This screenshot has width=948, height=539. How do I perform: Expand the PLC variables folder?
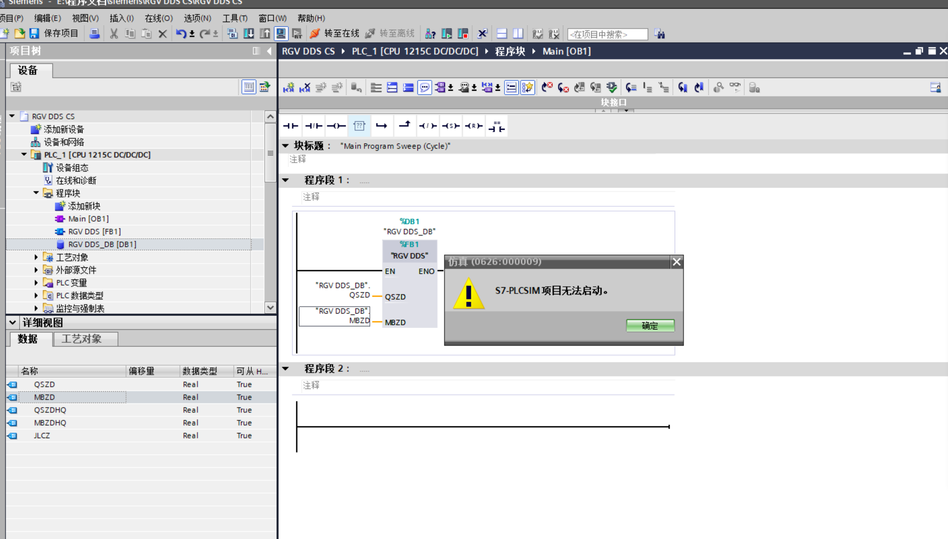coord(36,283)
